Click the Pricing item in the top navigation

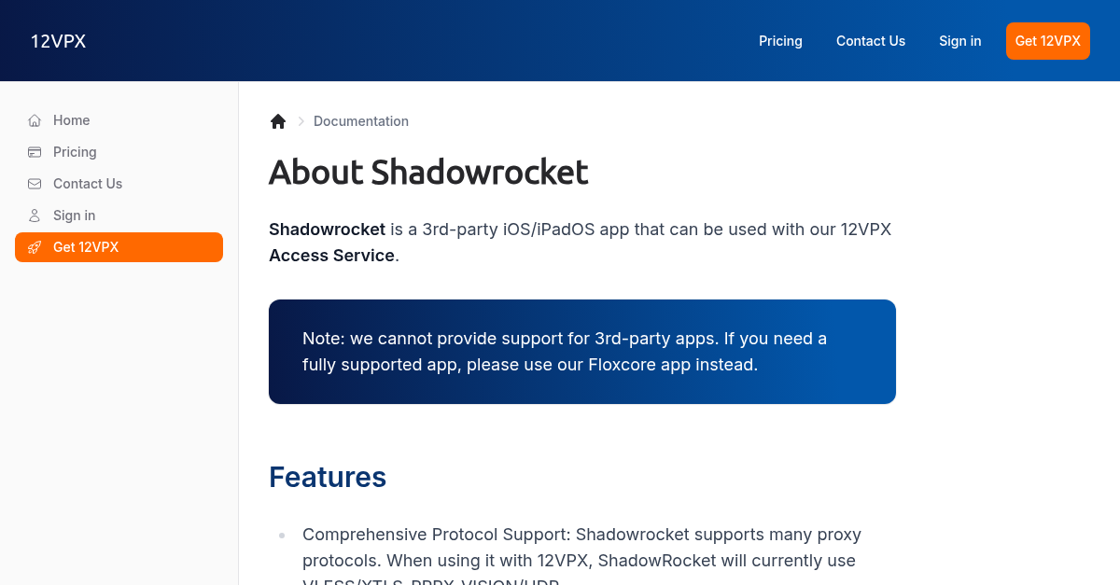point(780,40)
